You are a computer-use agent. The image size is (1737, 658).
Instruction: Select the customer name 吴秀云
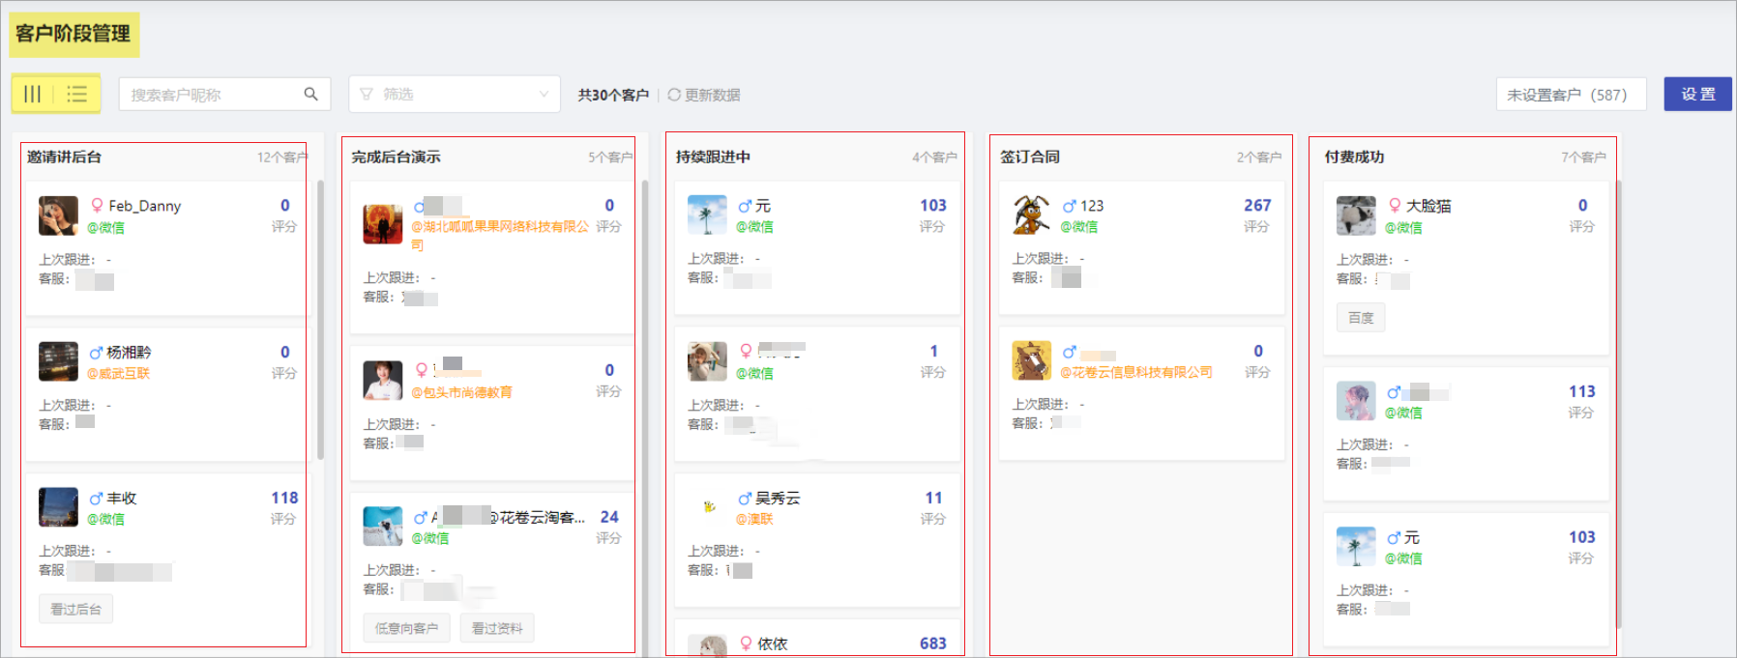coord(778,499)
